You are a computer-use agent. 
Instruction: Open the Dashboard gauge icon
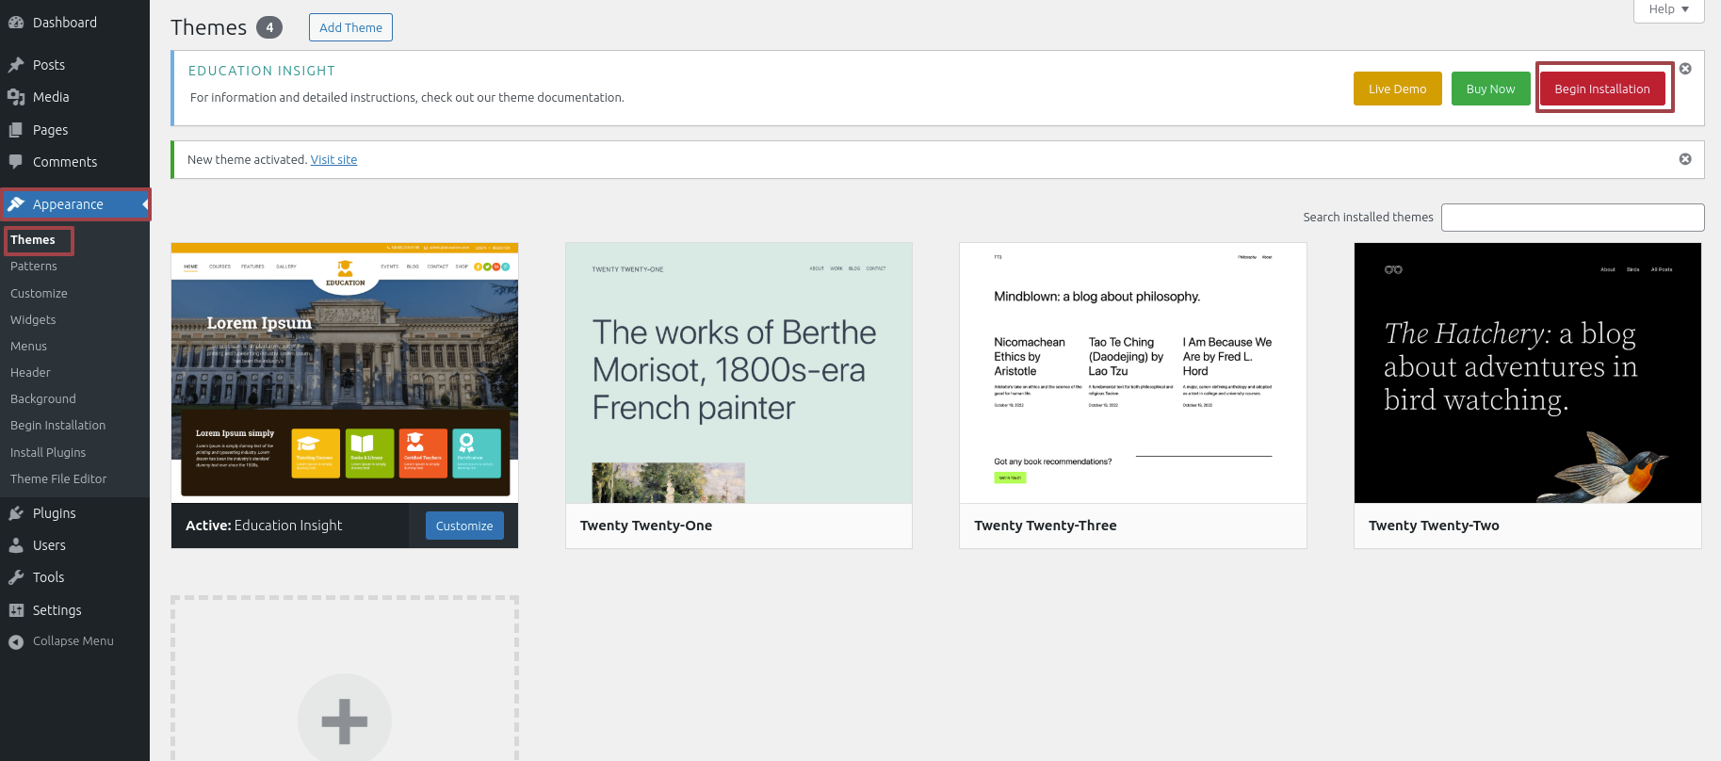16,23
